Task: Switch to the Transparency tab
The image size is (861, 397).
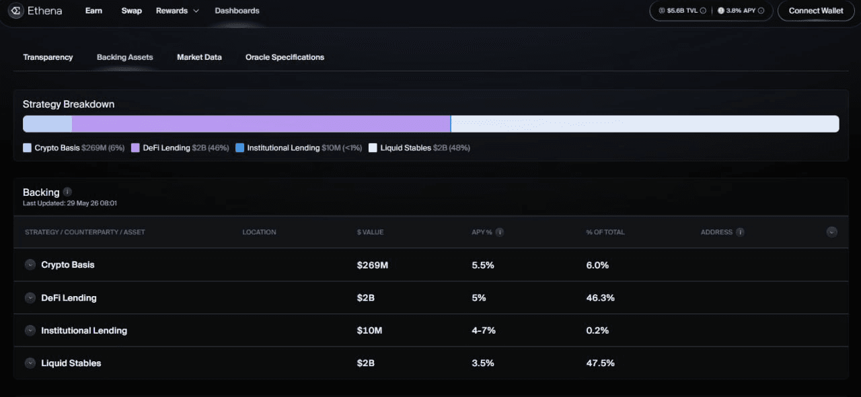Action: (x=48, y=57)
